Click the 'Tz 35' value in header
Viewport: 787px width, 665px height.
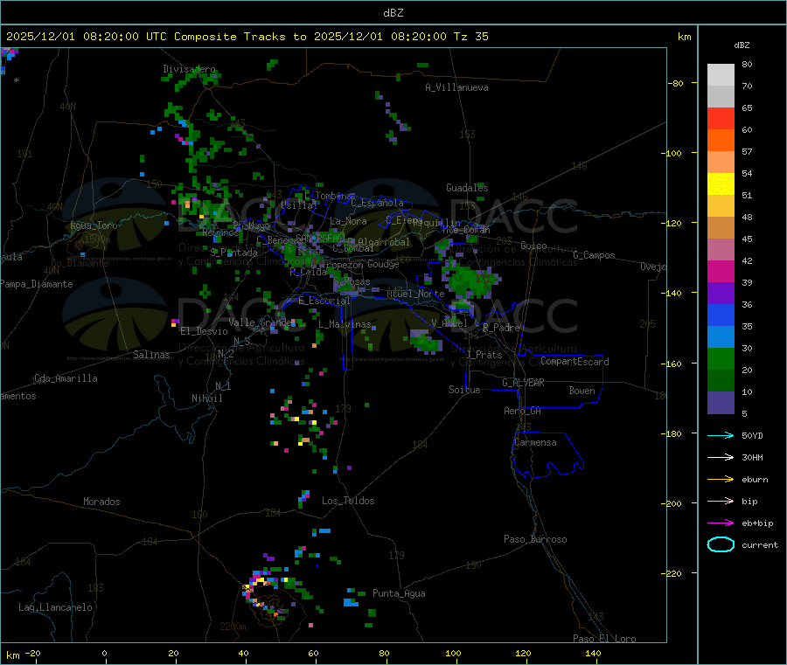tap(470, 37)
